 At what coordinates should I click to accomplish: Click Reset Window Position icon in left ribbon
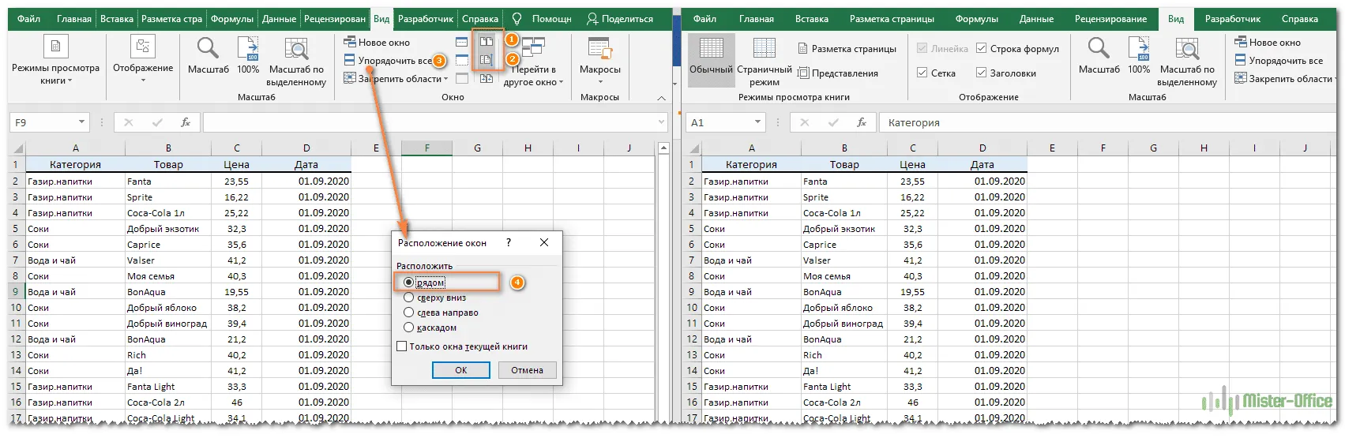(x=487, y=78)
